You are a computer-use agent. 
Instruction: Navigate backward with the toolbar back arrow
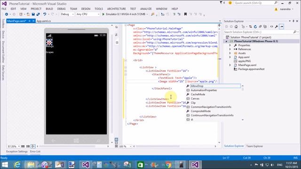coord(6,14)
